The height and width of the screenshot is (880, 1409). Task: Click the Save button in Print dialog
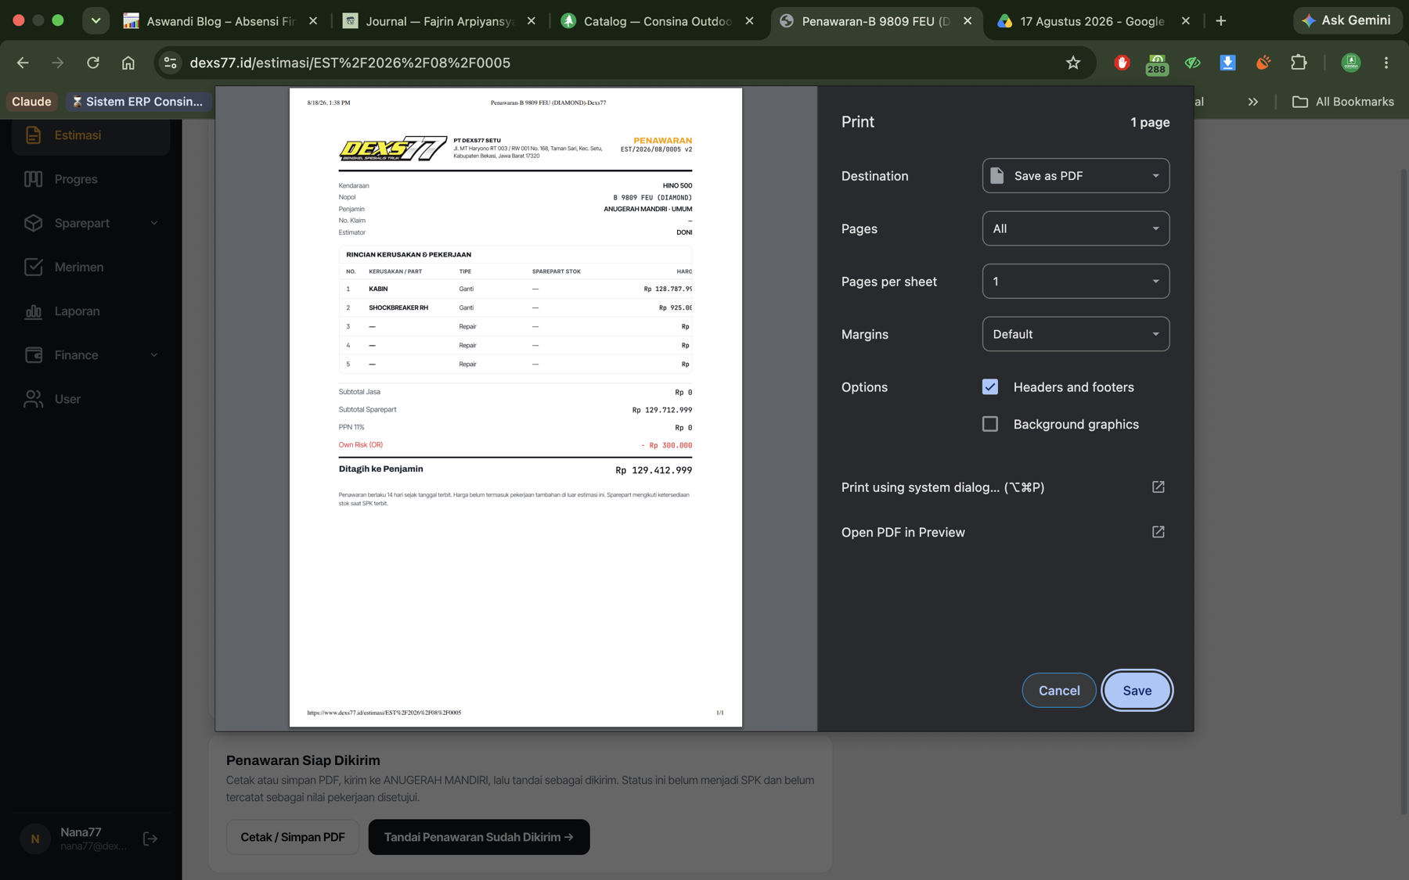(1137, 691)
